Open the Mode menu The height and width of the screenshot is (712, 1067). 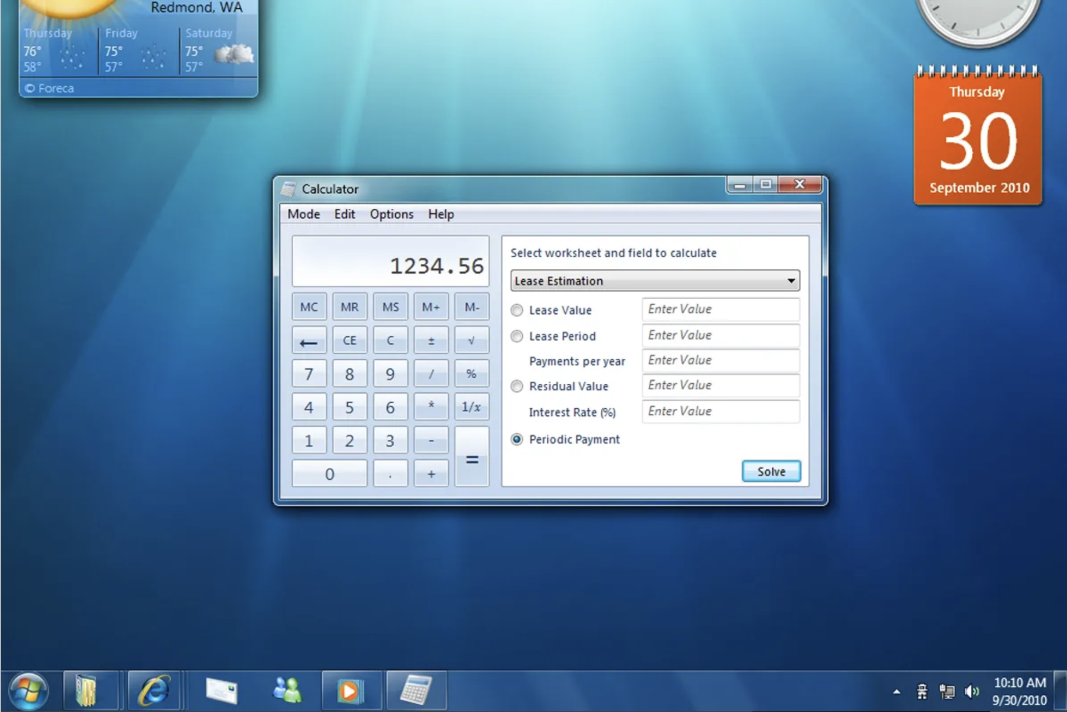pyautogui.click(x=303, y=214)
